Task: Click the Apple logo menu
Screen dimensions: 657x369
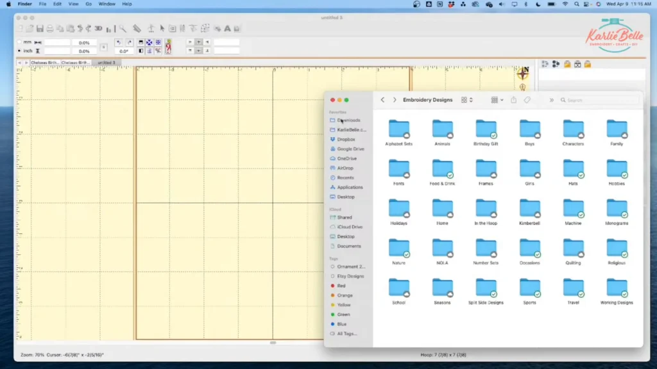Action: [8, 4]
